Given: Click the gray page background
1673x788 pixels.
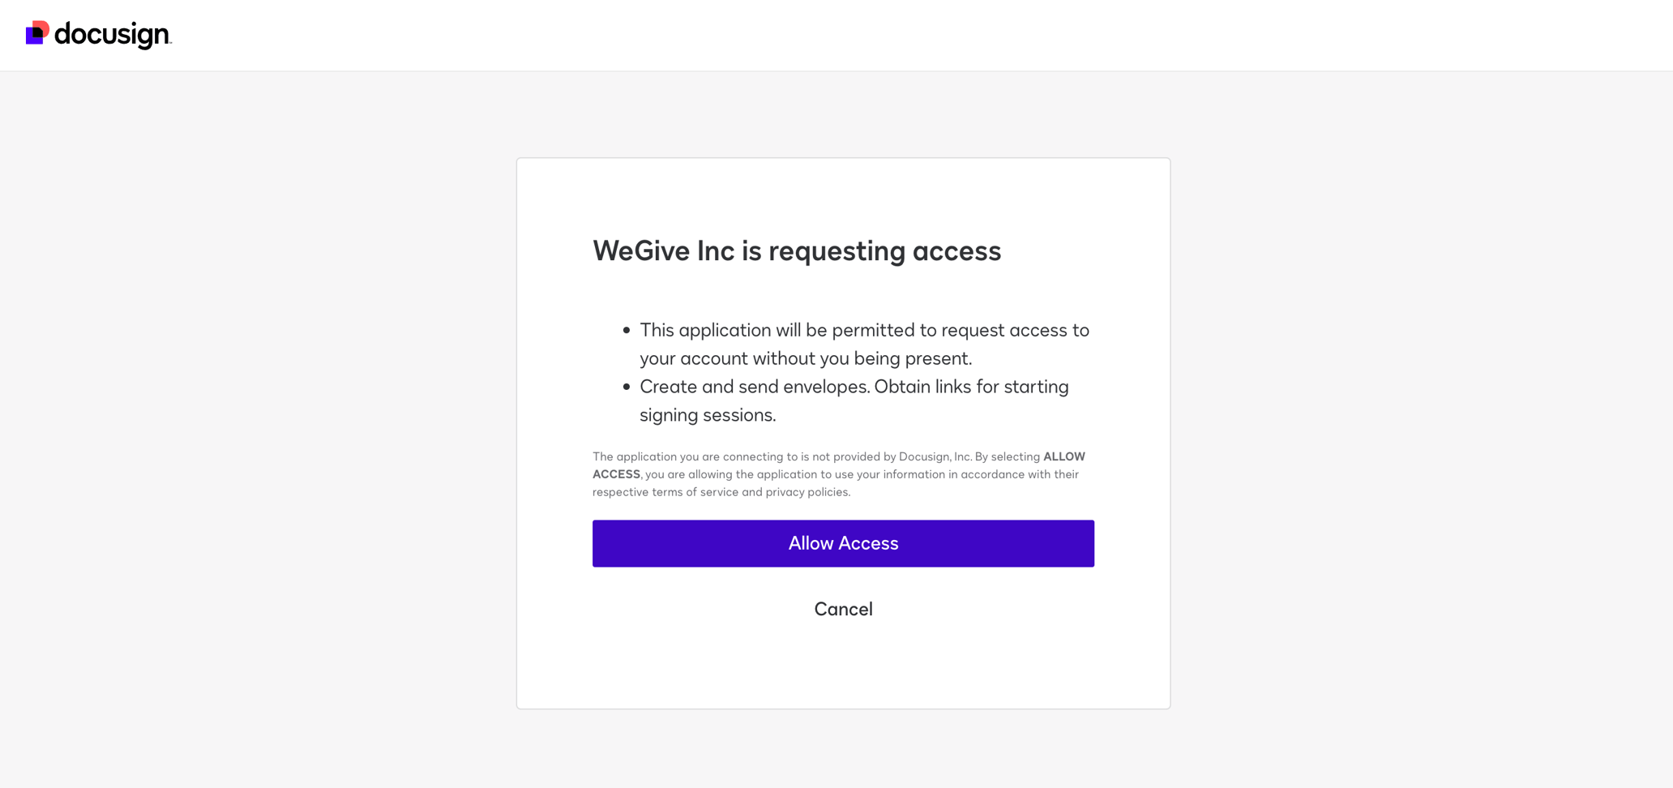Looking at the screenshot, I should [243, 405].
